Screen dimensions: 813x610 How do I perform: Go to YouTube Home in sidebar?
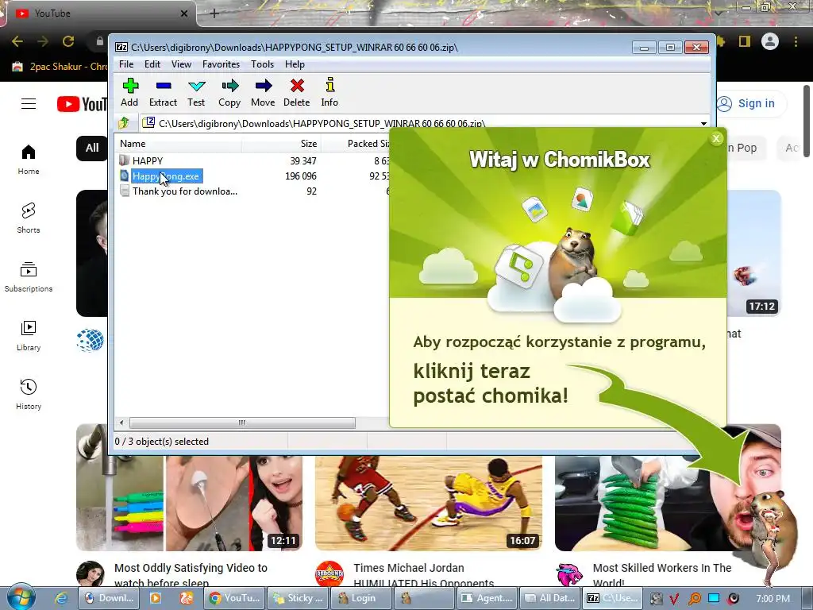coord(29,160)
